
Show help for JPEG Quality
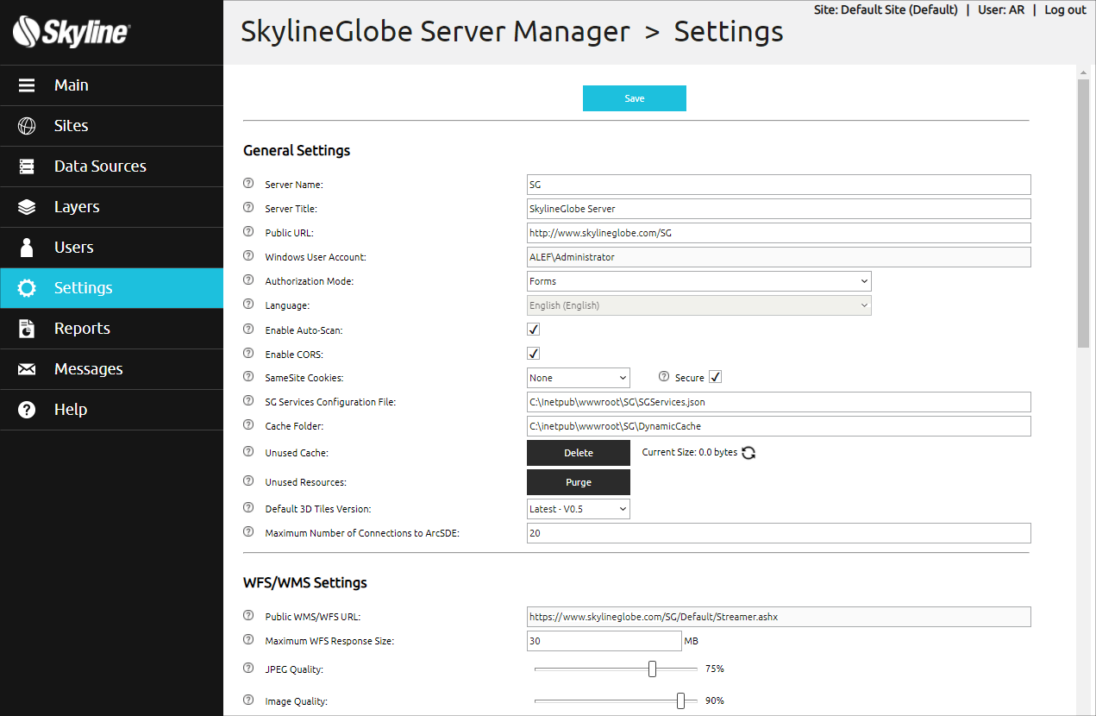click(x=248, y=668)
